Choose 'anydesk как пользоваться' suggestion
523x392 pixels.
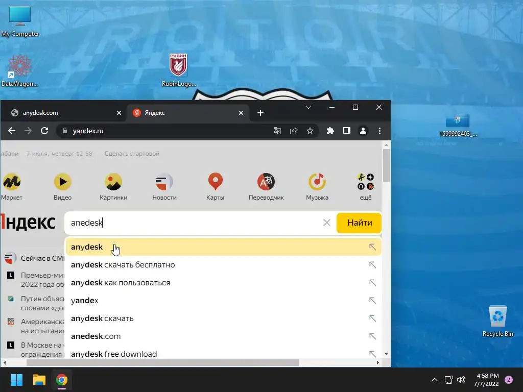point(224,283)
